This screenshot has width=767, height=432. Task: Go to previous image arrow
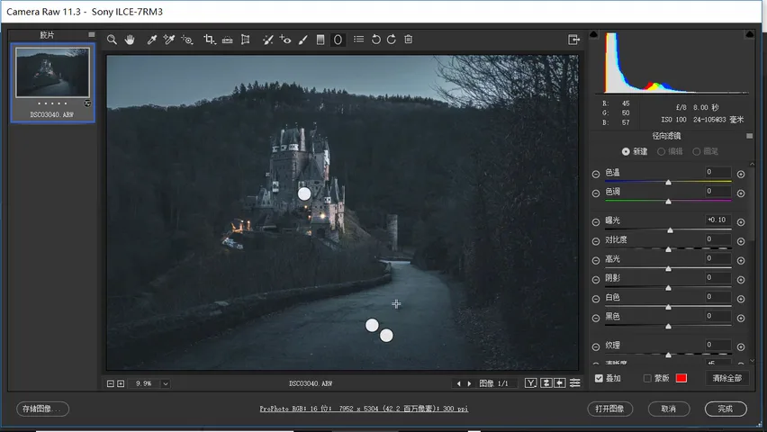pyautogui.click(x=458, y=383)
